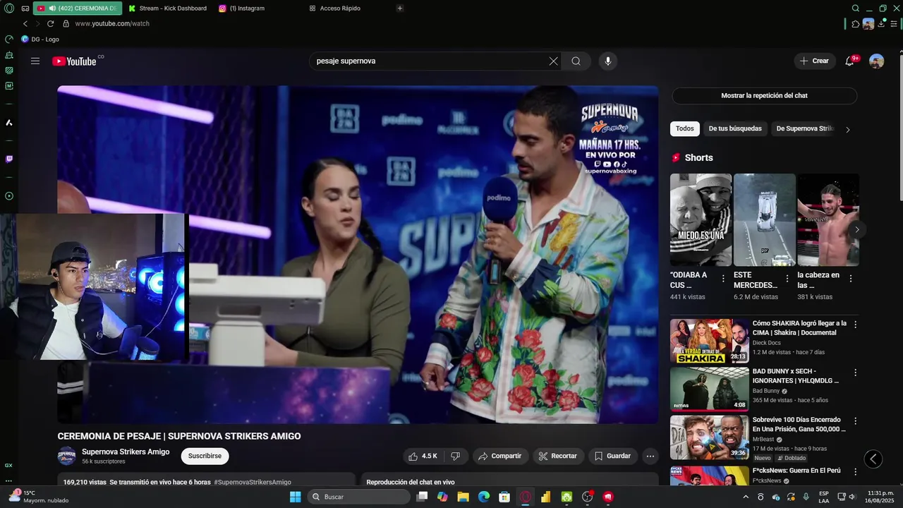Open the Supernova Strikers Amigo channel name
The width and height of the screenshot is (903, 508).
coord(126,452)
